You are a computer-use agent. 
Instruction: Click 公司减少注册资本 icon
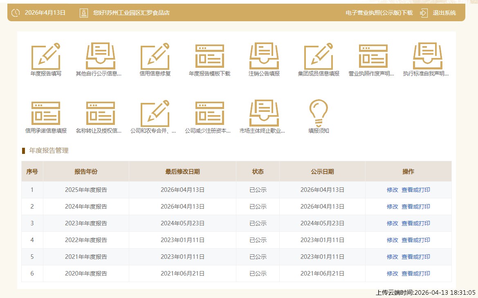point(209,113)
